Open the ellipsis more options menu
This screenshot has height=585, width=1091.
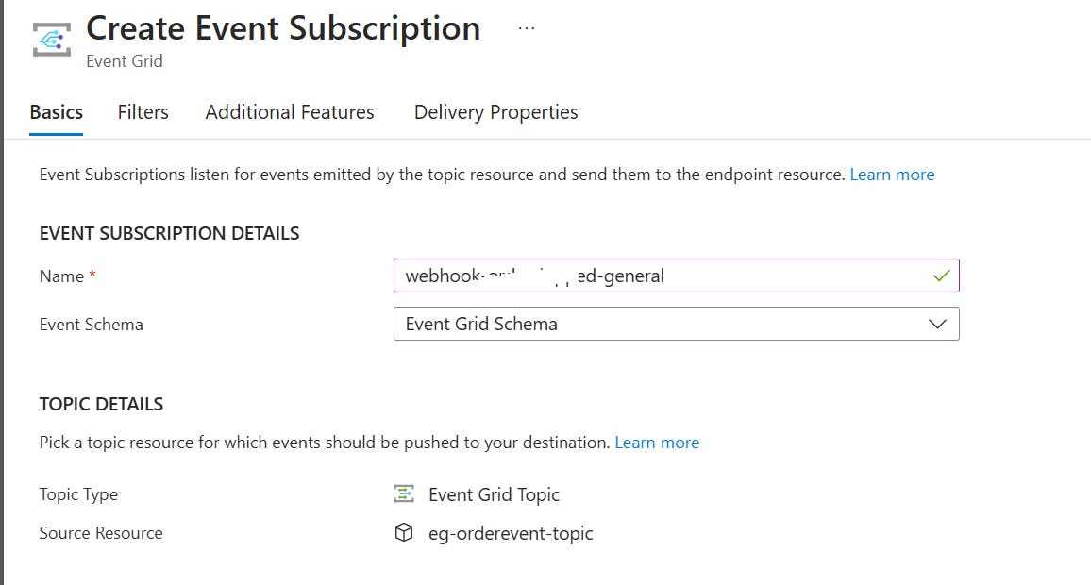(x=527, y=28)
